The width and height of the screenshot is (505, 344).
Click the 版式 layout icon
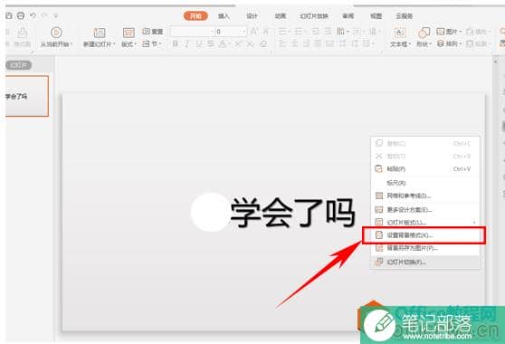coord(129,33)
